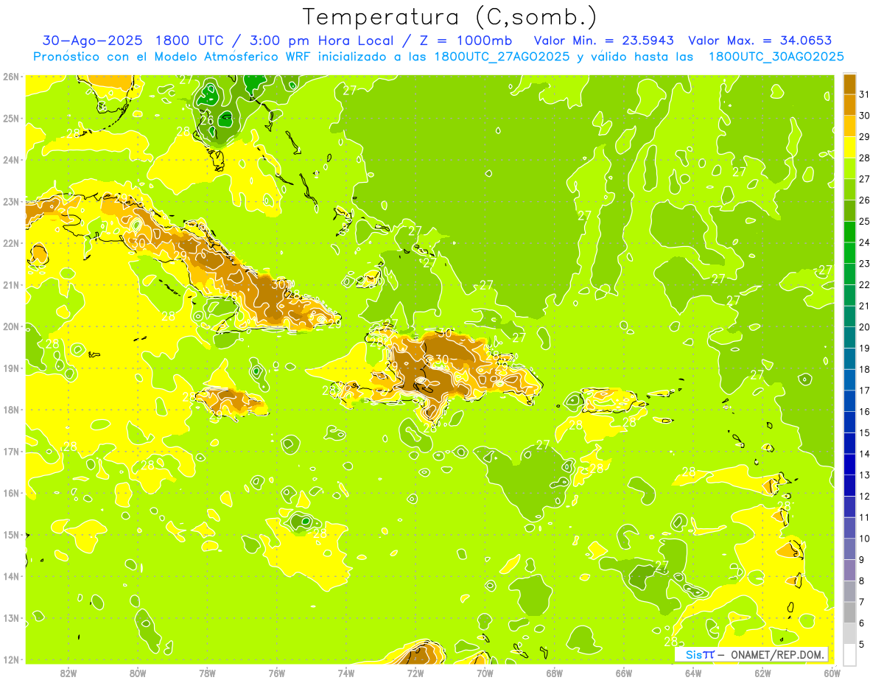Click the legend value label '13'
Screen dimensions: 884x683
click(x=864, y=475)
